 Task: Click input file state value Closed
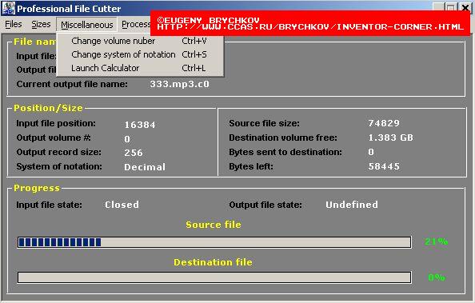coord(122,205)
